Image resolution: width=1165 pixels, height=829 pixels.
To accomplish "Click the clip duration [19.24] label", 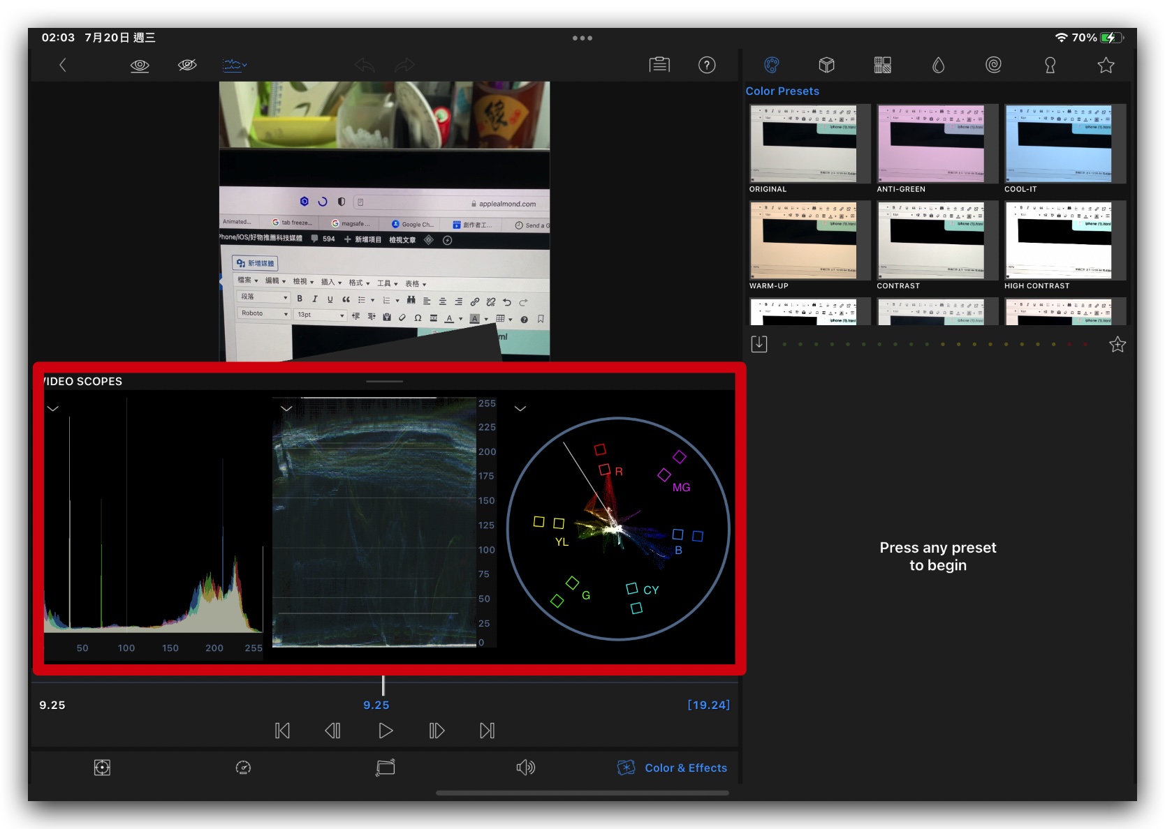I will click(708, 705).
